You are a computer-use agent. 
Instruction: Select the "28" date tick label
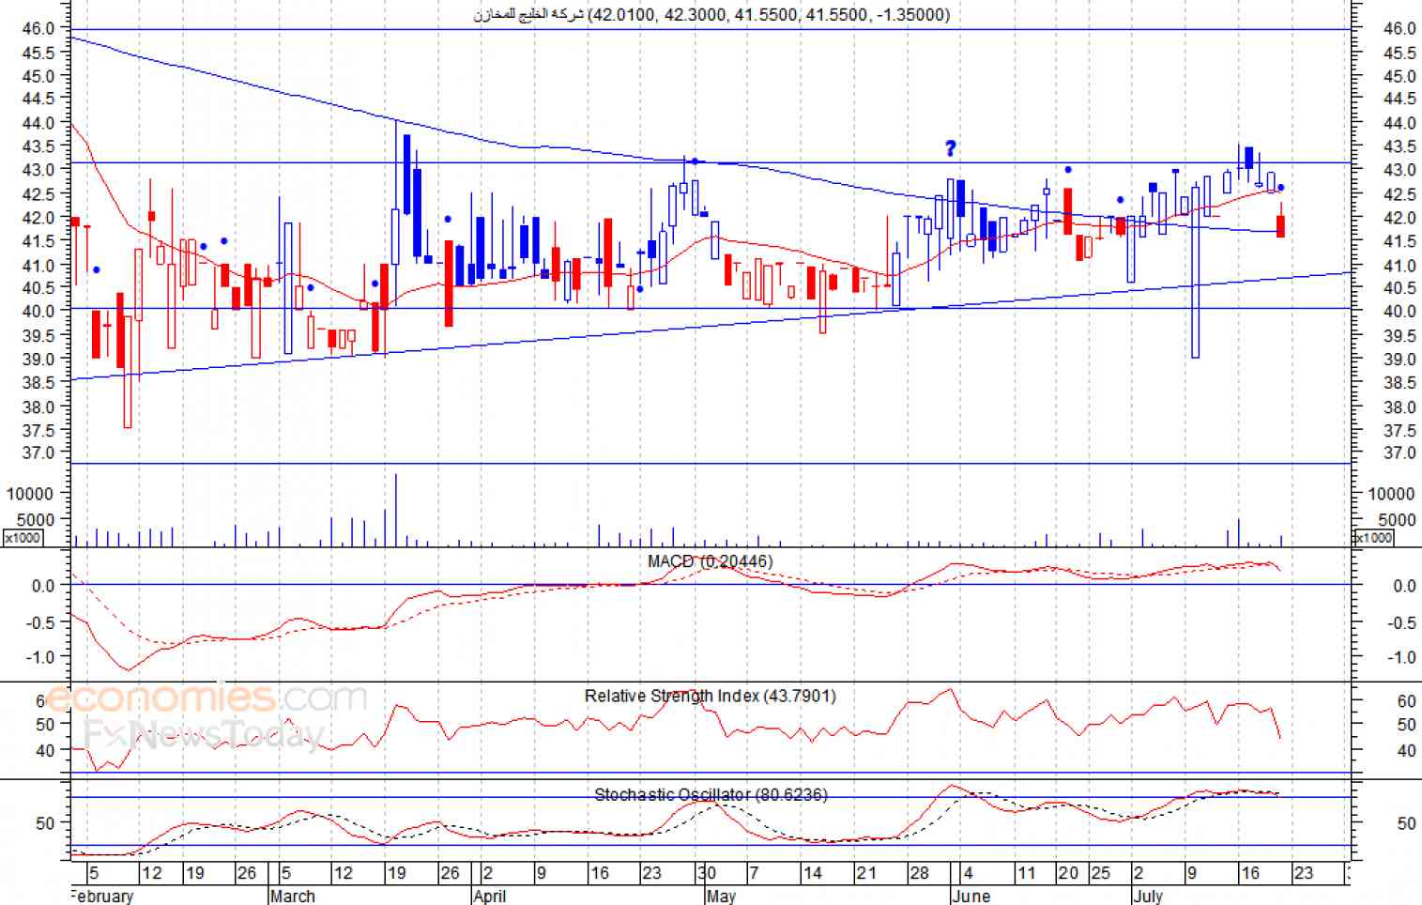919,873
